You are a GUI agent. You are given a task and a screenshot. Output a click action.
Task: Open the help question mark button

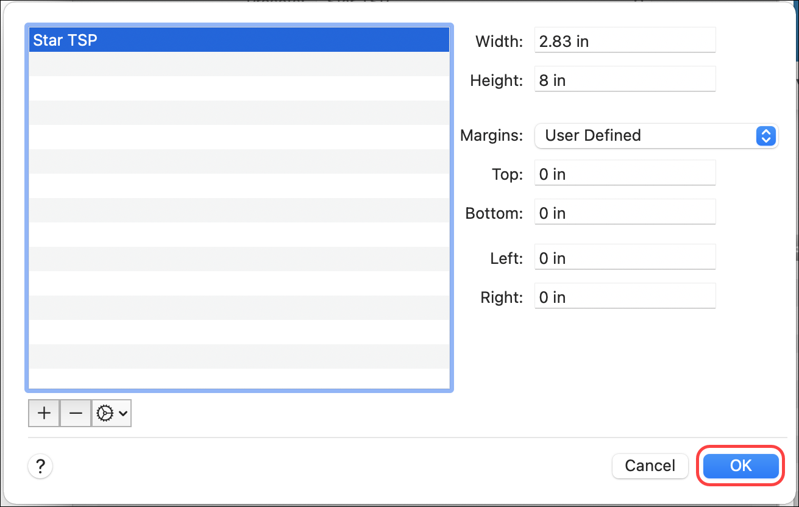coord(40,467)
